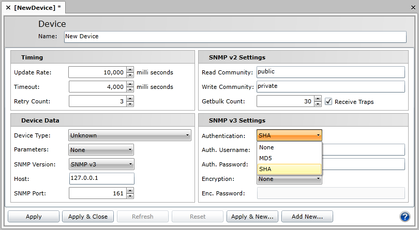
Task: Open the SNMP Version dropdown
Action: [101, 164]
